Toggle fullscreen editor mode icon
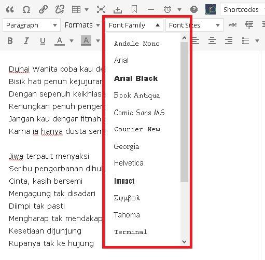 pyautogui.click(x=101, y=9)
